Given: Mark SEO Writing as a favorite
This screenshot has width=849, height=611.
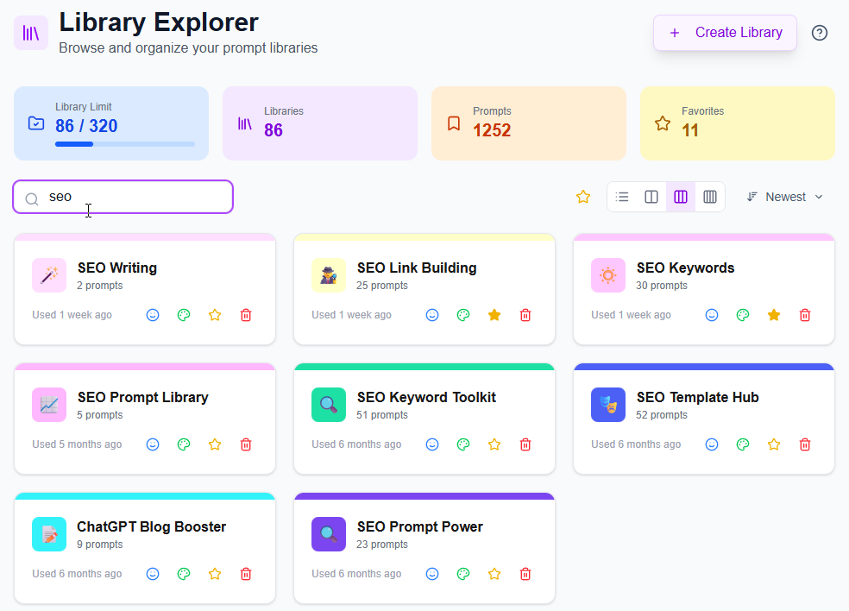Looking at the screenshot, I should point(215,315).
